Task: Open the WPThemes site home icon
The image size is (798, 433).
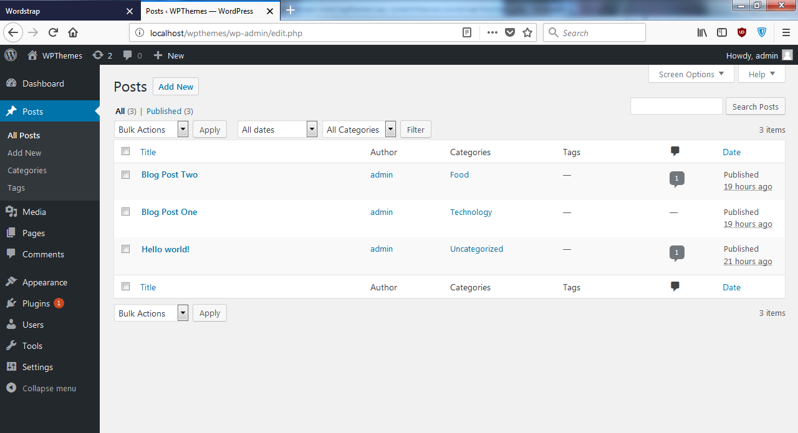Action: click(32, 55)
